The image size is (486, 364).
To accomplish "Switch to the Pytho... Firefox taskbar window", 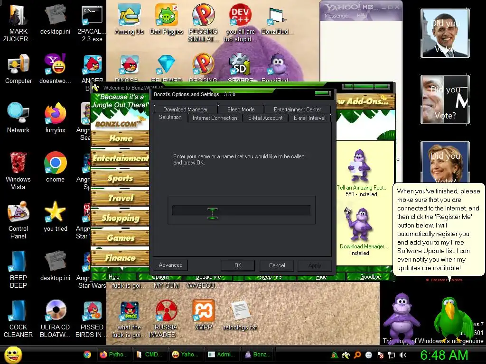I will click(114, 355).
